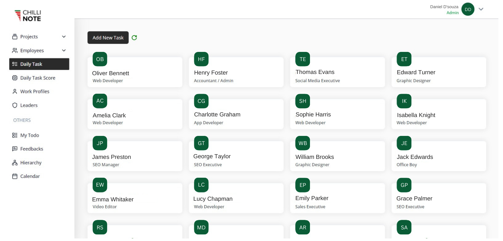The height and width of the screenshot is (241, 503).
Task: Open Daniel D'souza's DD avatar
Action: pyautogui.click(x=467, y=9)
